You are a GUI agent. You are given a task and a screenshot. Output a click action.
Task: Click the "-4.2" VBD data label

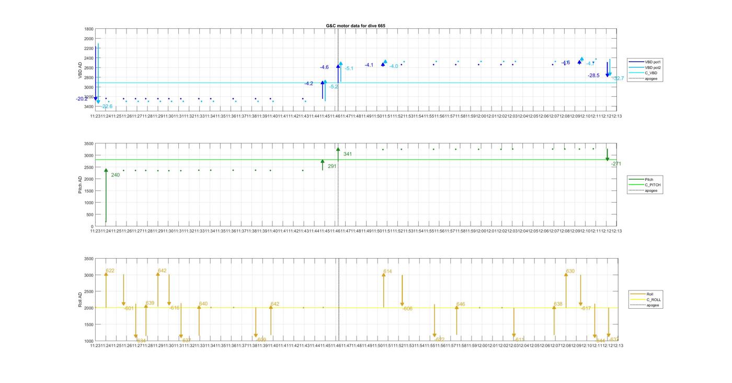pyautogui.click(x=309, y=84)
